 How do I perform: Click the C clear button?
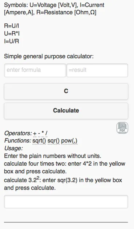coord(66,91)
